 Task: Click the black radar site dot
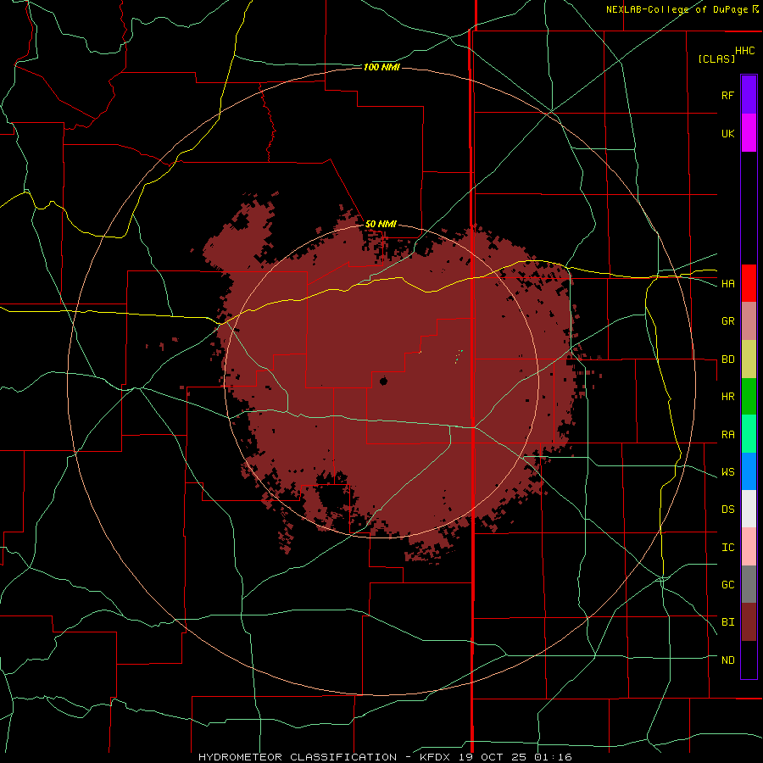(x=383, y=381)
